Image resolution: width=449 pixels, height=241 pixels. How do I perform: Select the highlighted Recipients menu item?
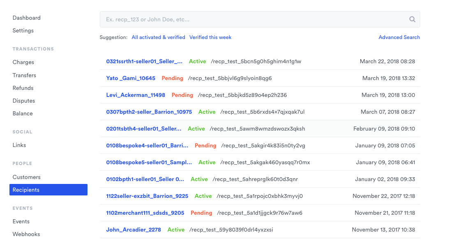48,190
